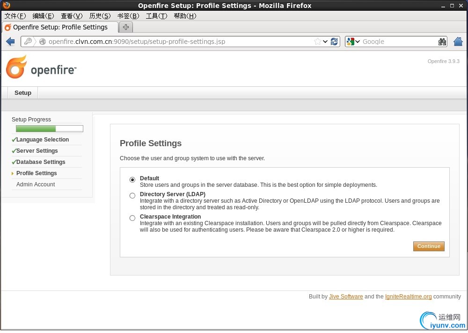Open the 历史(S) menu
This screenshot has width=468, height=333.
click(x=100, y=16)
